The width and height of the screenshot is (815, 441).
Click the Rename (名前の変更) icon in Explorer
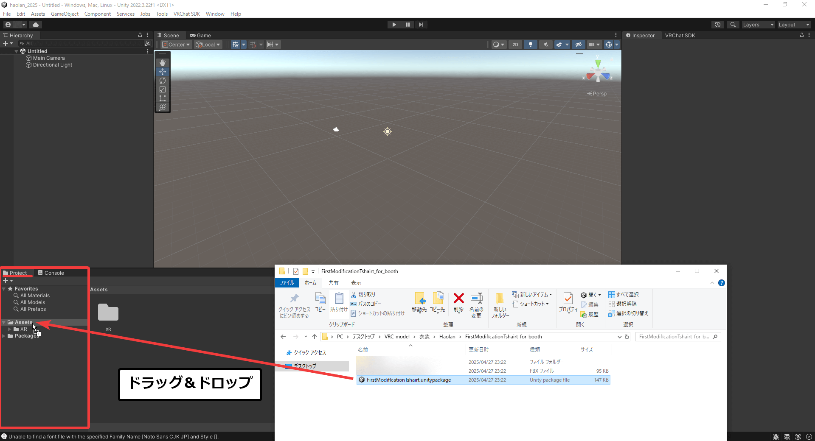[x=476, y=305]
